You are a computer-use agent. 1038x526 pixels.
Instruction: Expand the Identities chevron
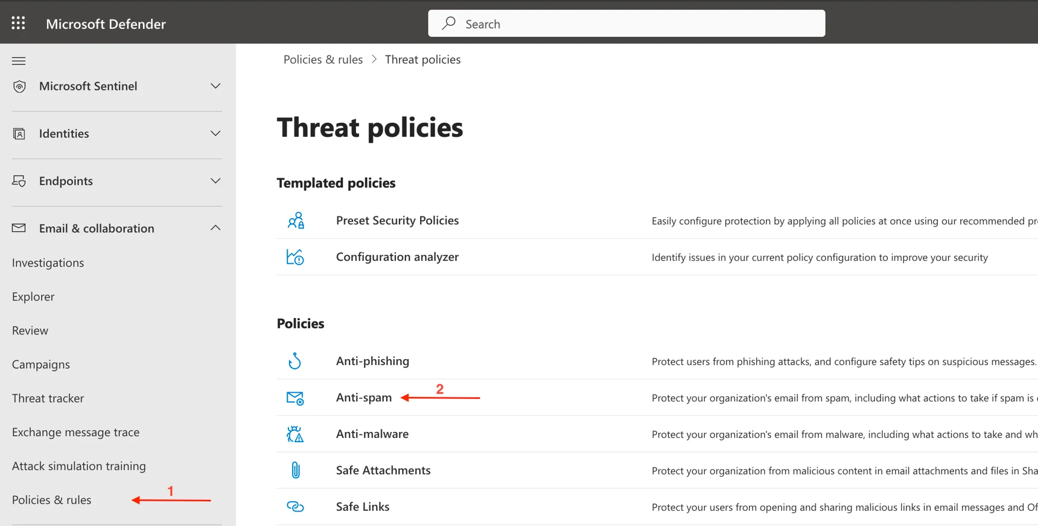click(215, 133)
